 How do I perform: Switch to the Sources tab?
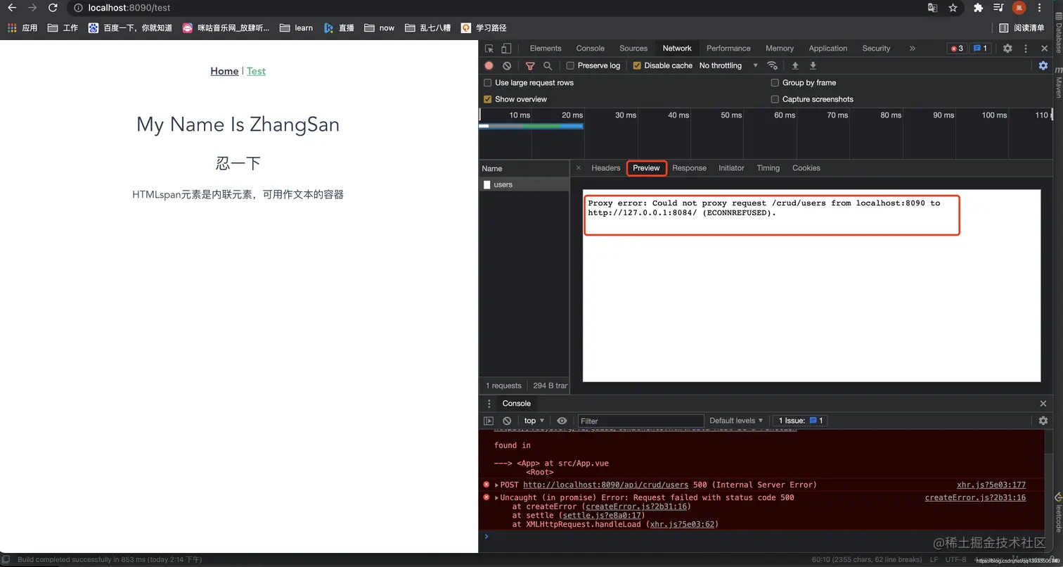(x=633, y=49)
